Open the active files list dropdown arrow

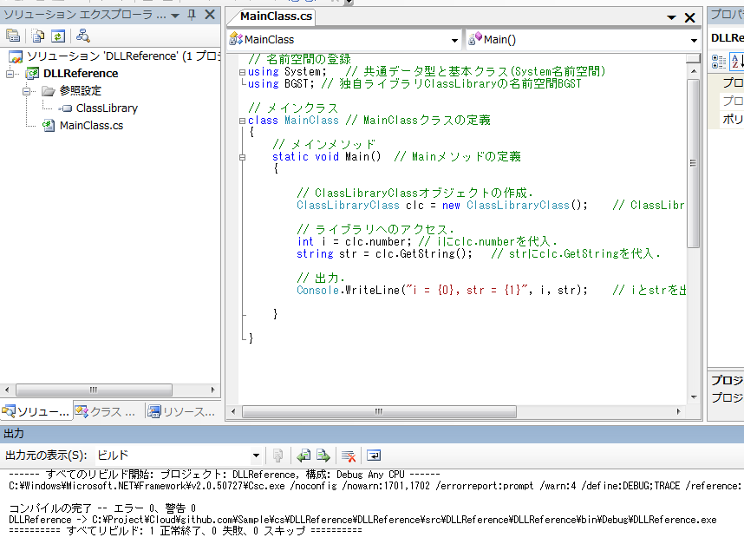tap(671, 17)
